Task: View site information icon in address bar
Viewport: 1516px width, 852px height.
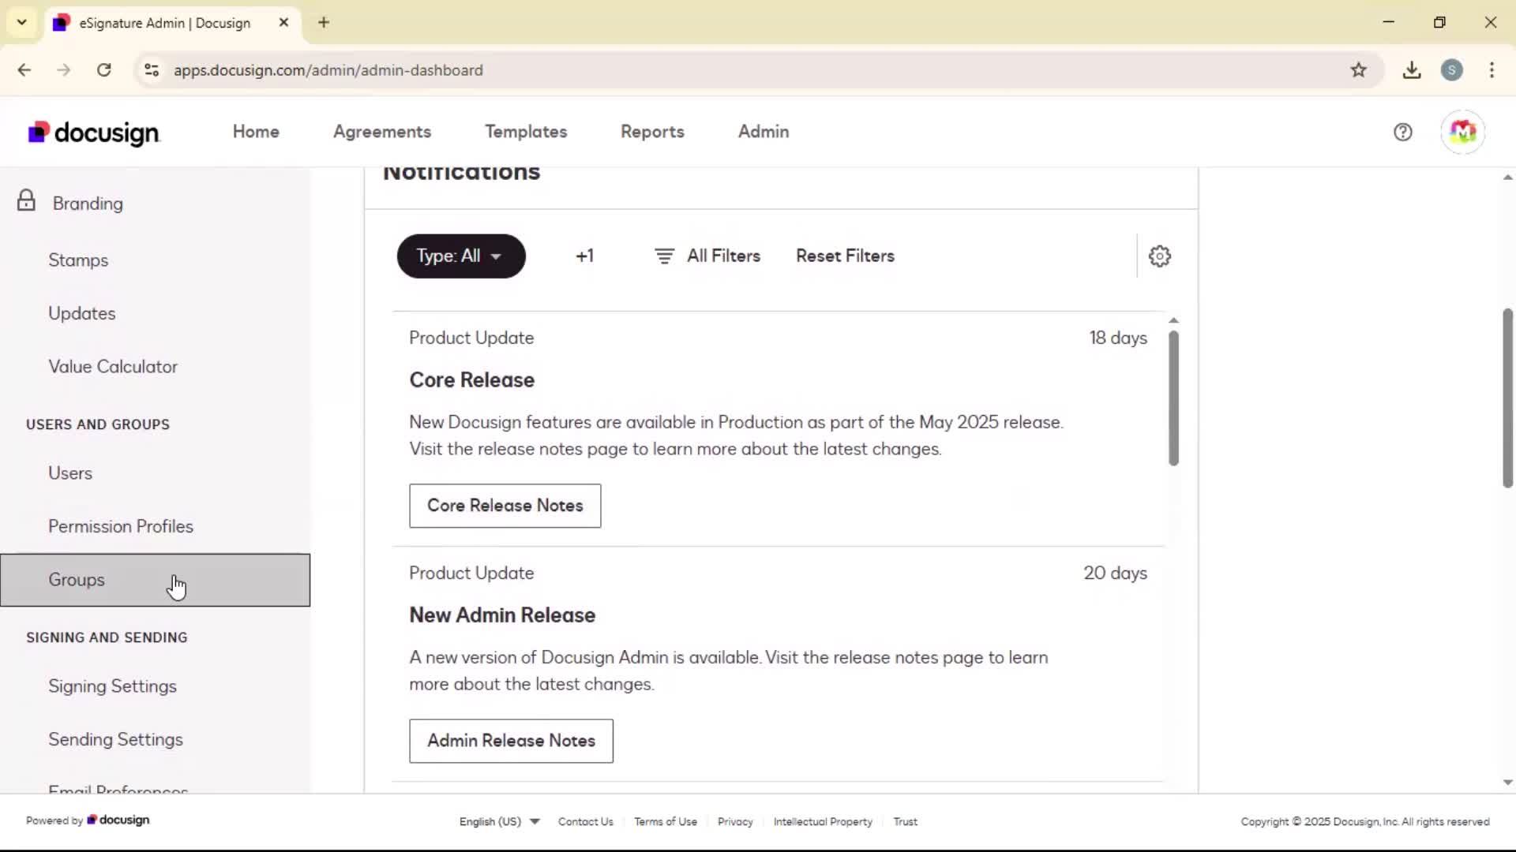Action: (x=152, y=70)
